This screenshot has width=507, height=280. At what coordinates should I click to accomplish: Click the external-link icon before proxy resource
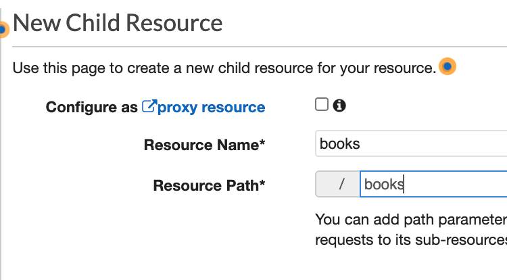pos(149,106)
